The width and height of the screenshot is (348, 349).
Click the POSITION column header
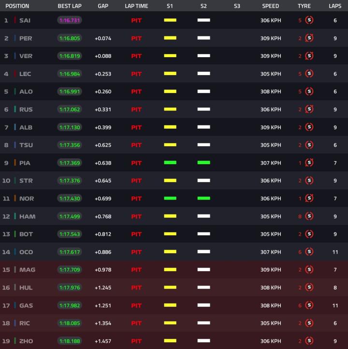click(x=17, y=6)
